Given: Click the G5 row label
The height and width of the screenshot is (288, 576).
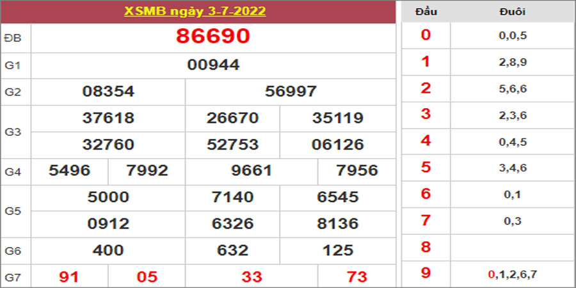Looking at the screenshot, I should coord(12,211).
